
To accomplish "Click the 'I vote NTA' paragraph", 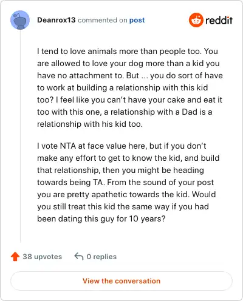I will click(128, 182).
